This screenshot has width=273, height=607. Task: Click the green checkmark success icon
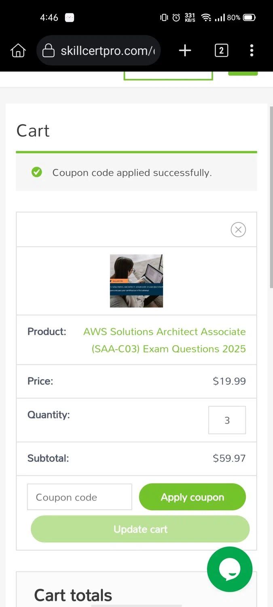37,172
